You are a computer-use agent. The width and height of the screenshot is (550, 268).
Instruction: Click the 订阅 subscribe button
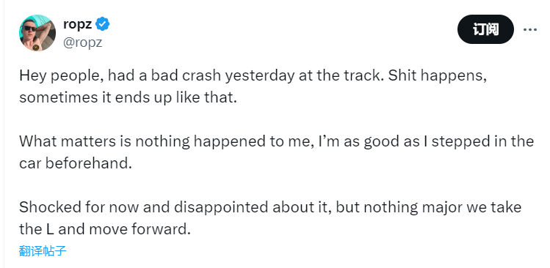point(485,29)
